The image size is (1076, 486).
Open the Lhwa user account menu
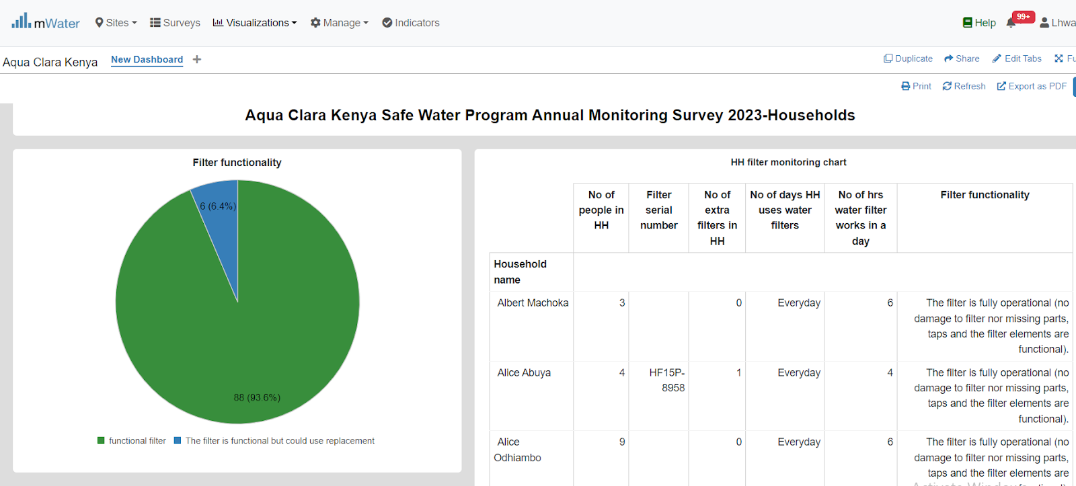(1058, 23)
